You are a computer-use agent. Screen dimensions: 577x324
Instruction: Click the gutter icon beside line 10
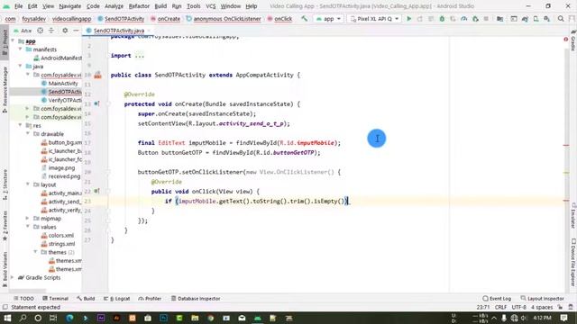97,75
